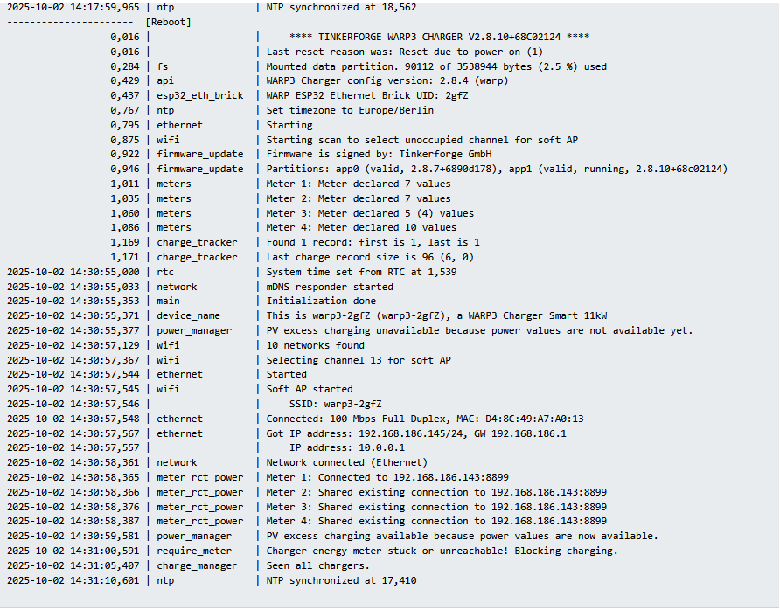780x610 pixels.
Task: Click the 'Mounted data partition' log entry
Action: point(436,66)
